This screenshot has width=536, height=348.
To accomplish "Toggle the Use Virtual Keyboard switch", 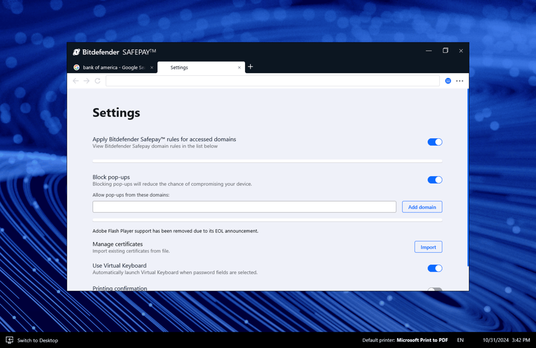I will tap(435, 268).
